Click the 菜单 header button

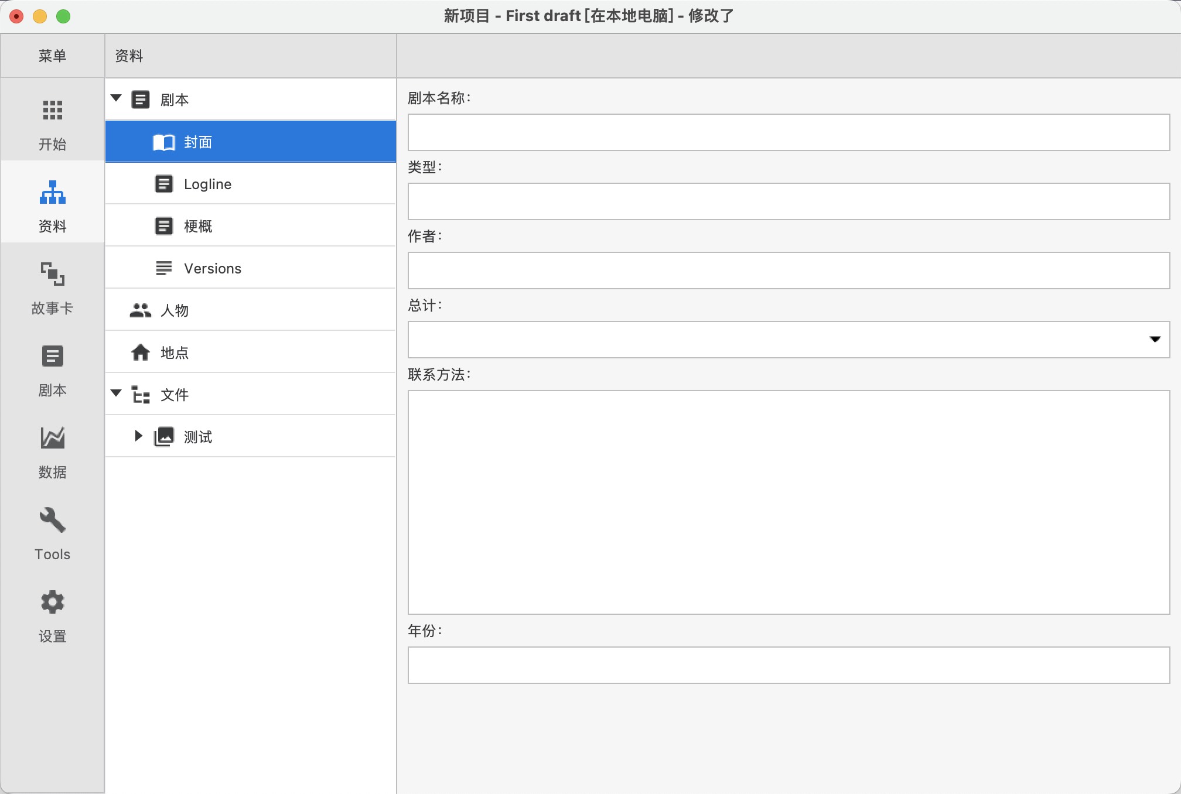pyautogui.click(x=52, y=56)
